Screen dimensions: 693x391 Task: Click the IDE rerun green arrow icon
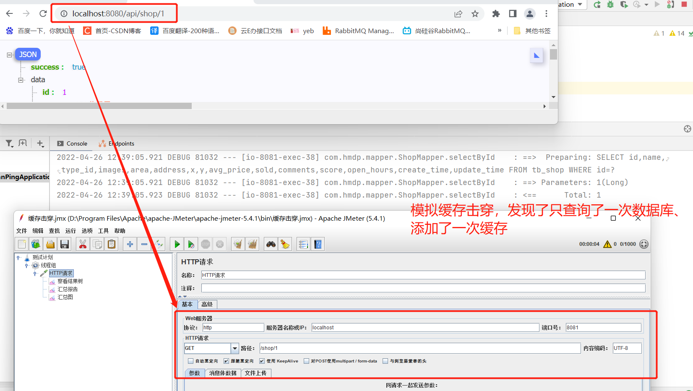(597, 5)
